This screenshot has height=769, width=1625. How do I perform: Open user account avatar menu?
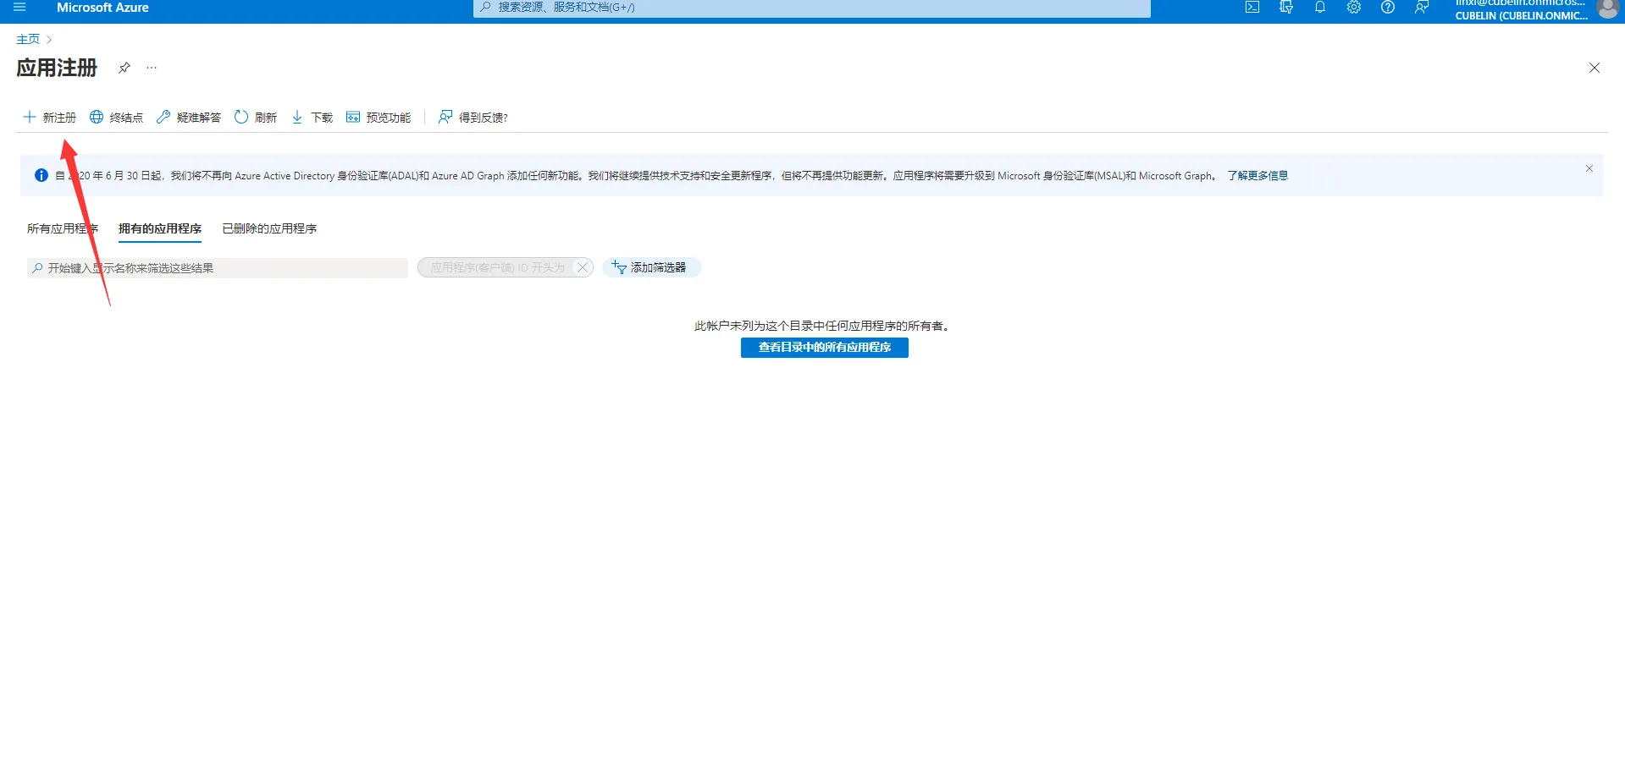[x=1608, y=11]
